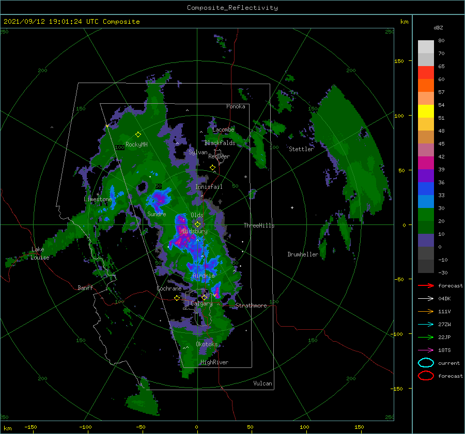Click the Okotoks city label
The width and height of the screenshot is (465, 434).
pyautogui.click(x=207, y=344)
